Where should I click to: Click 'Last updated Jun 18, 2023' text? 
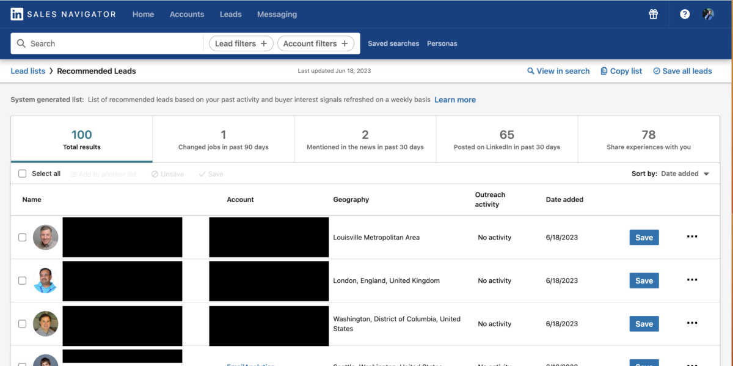(x=334, y=71)
